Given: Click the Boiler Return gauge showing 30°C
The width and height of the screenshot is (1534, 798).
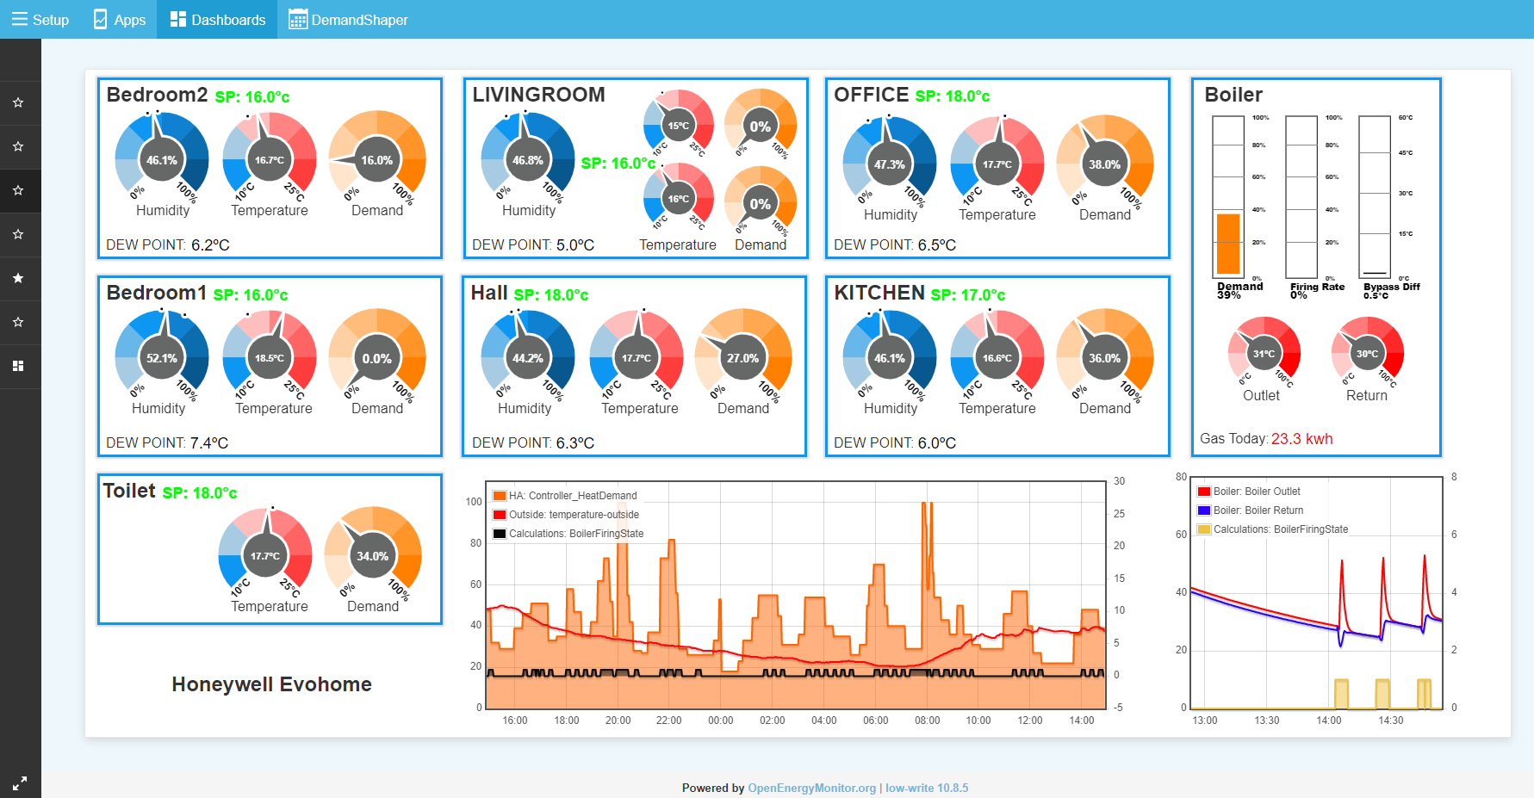Looking at the screenshot, I should pos(1367,354).
